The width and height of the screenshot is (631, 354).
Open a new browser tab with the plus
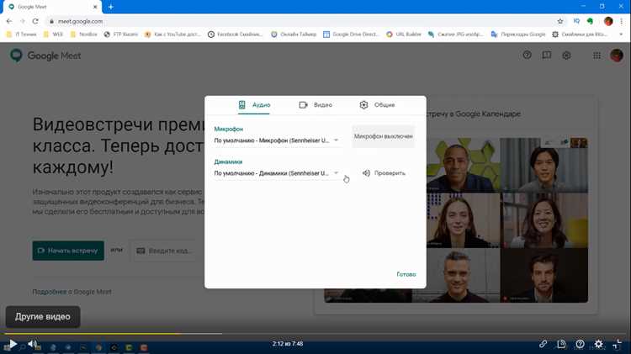point(111,7)
